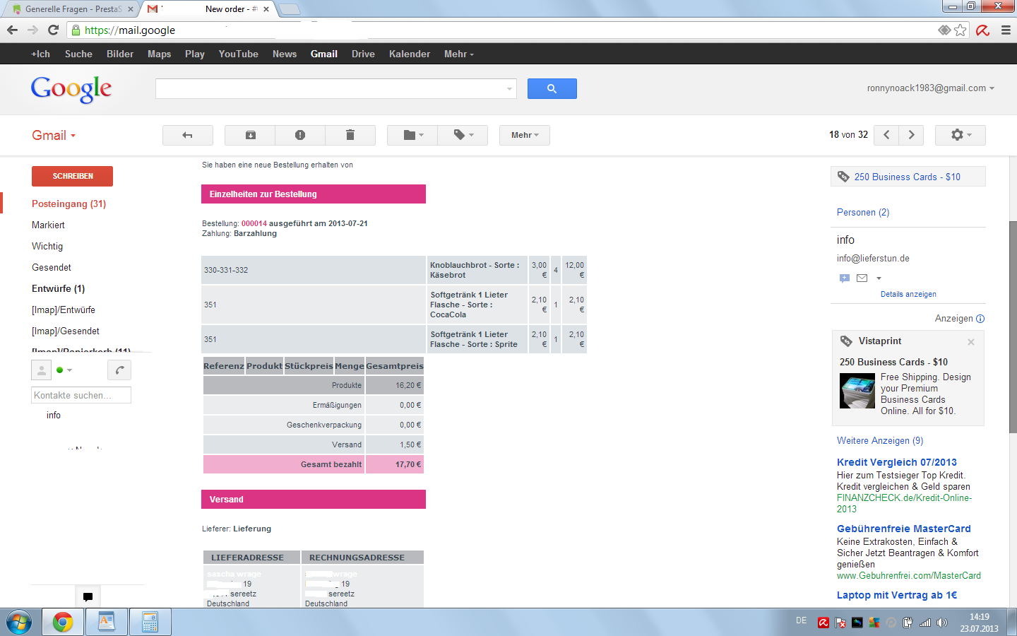Bookmark this page with the star icon

tap(961, 30)
